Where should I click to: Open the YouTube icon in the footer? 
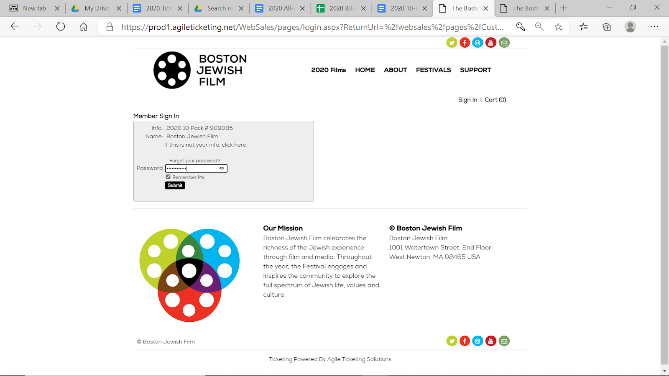click(x=491, y=341)
